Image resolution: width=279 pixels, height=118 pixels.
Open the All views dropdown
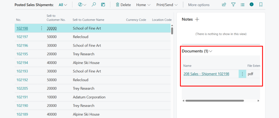[63, 5]
